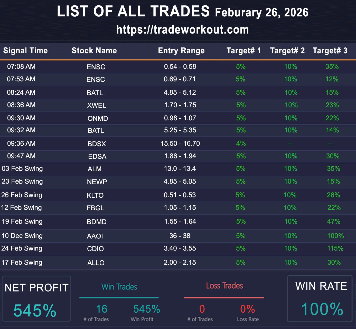Click the Entry Range column header
Screen dimensions: 356x329
point(181,51)
